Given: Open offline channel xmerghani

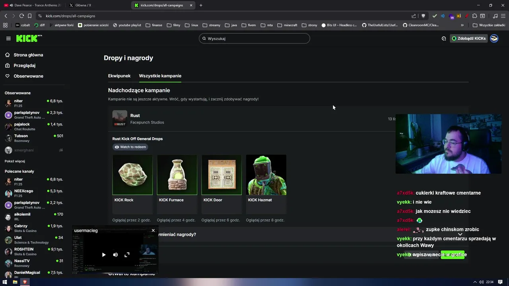Looking at the screenshot, I should (x=34, y=150).
